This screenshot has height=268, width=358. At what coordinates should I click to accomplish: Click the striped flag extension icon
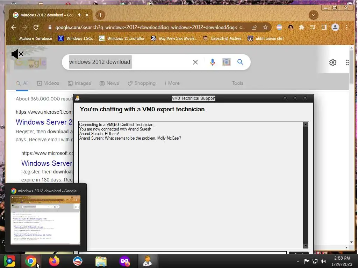pos(279,27)
